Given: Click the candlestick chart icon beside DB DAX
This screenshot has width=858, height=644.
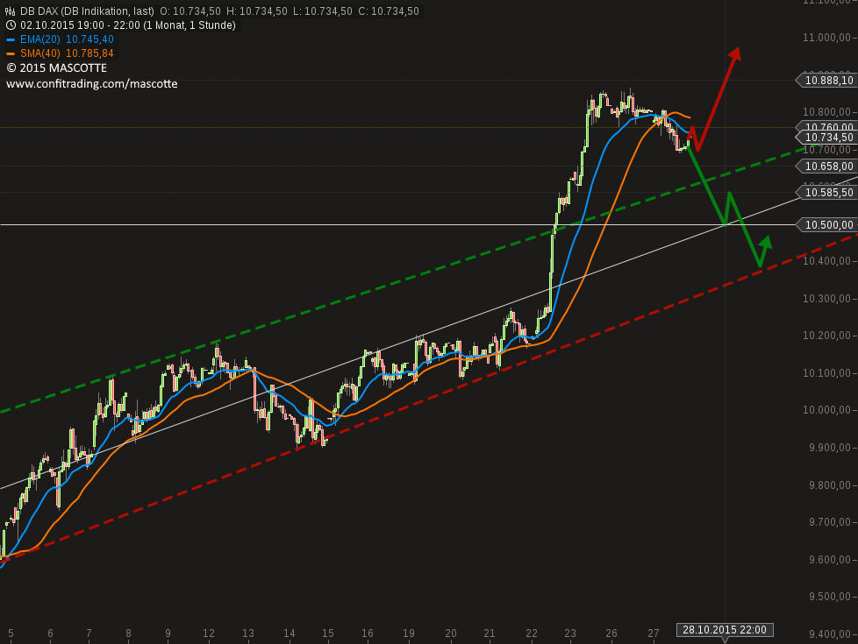Looking at the screenshot, I should pos(11,11).
